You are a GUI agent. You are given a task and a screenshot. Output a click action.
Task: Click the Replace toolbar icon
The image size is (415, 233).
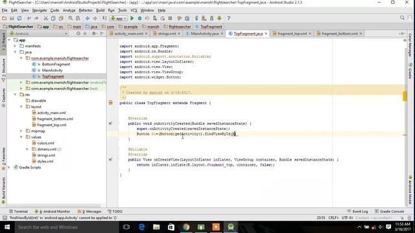tap(78, 18)
